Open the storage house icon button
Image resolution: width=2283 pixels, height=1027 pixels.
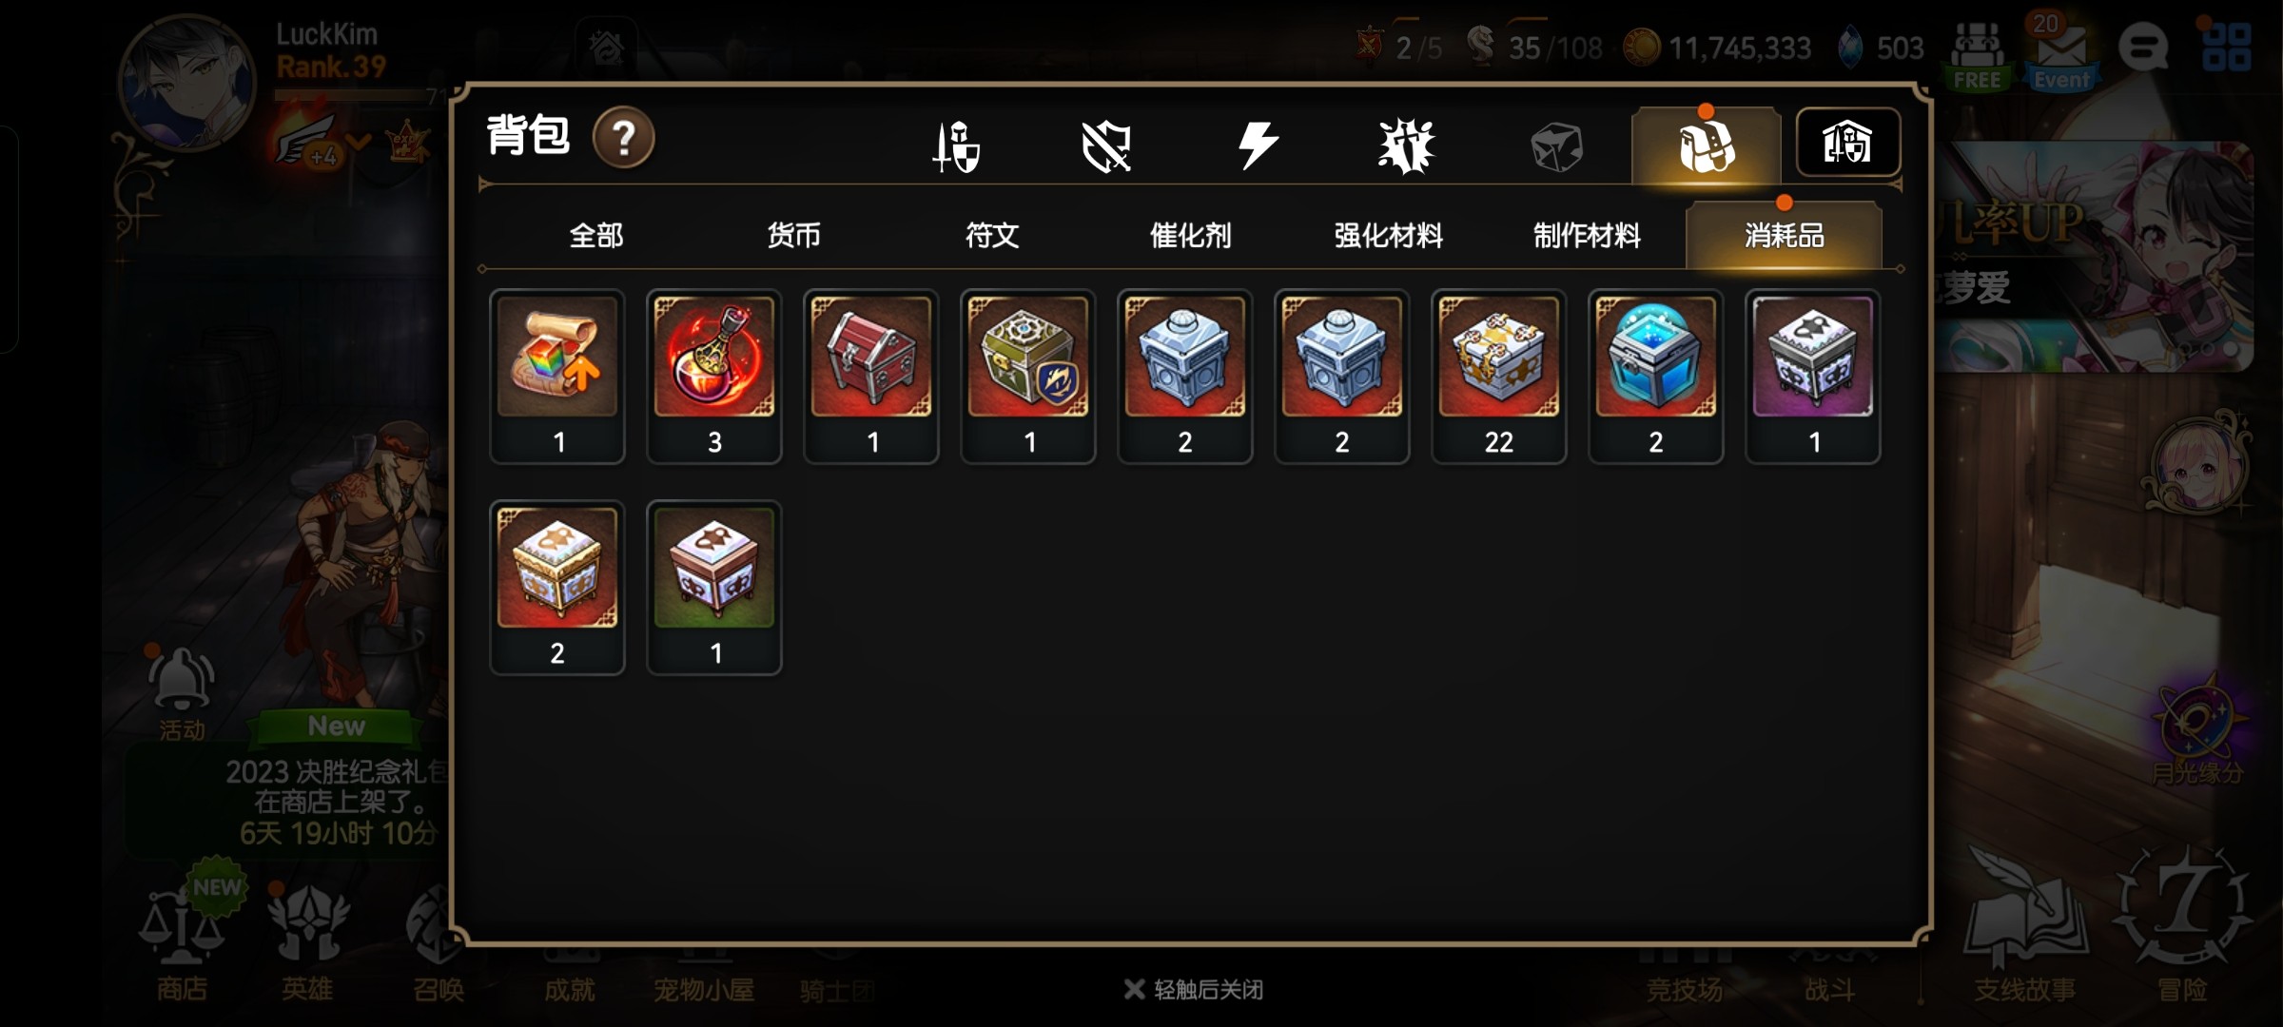pos(1847,143)
